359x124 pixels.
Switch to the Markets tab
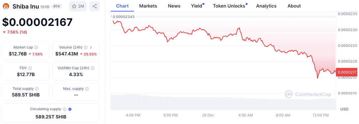tap(148, 6)
